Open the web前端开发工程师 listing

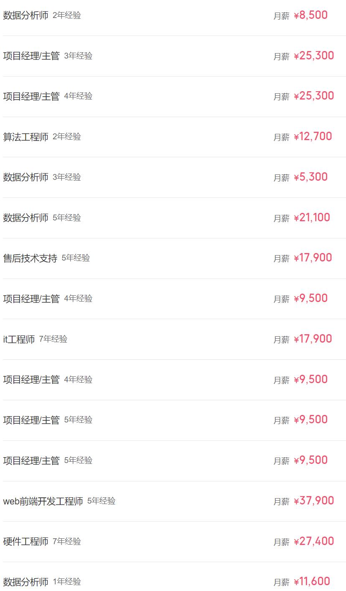point(43,501)
